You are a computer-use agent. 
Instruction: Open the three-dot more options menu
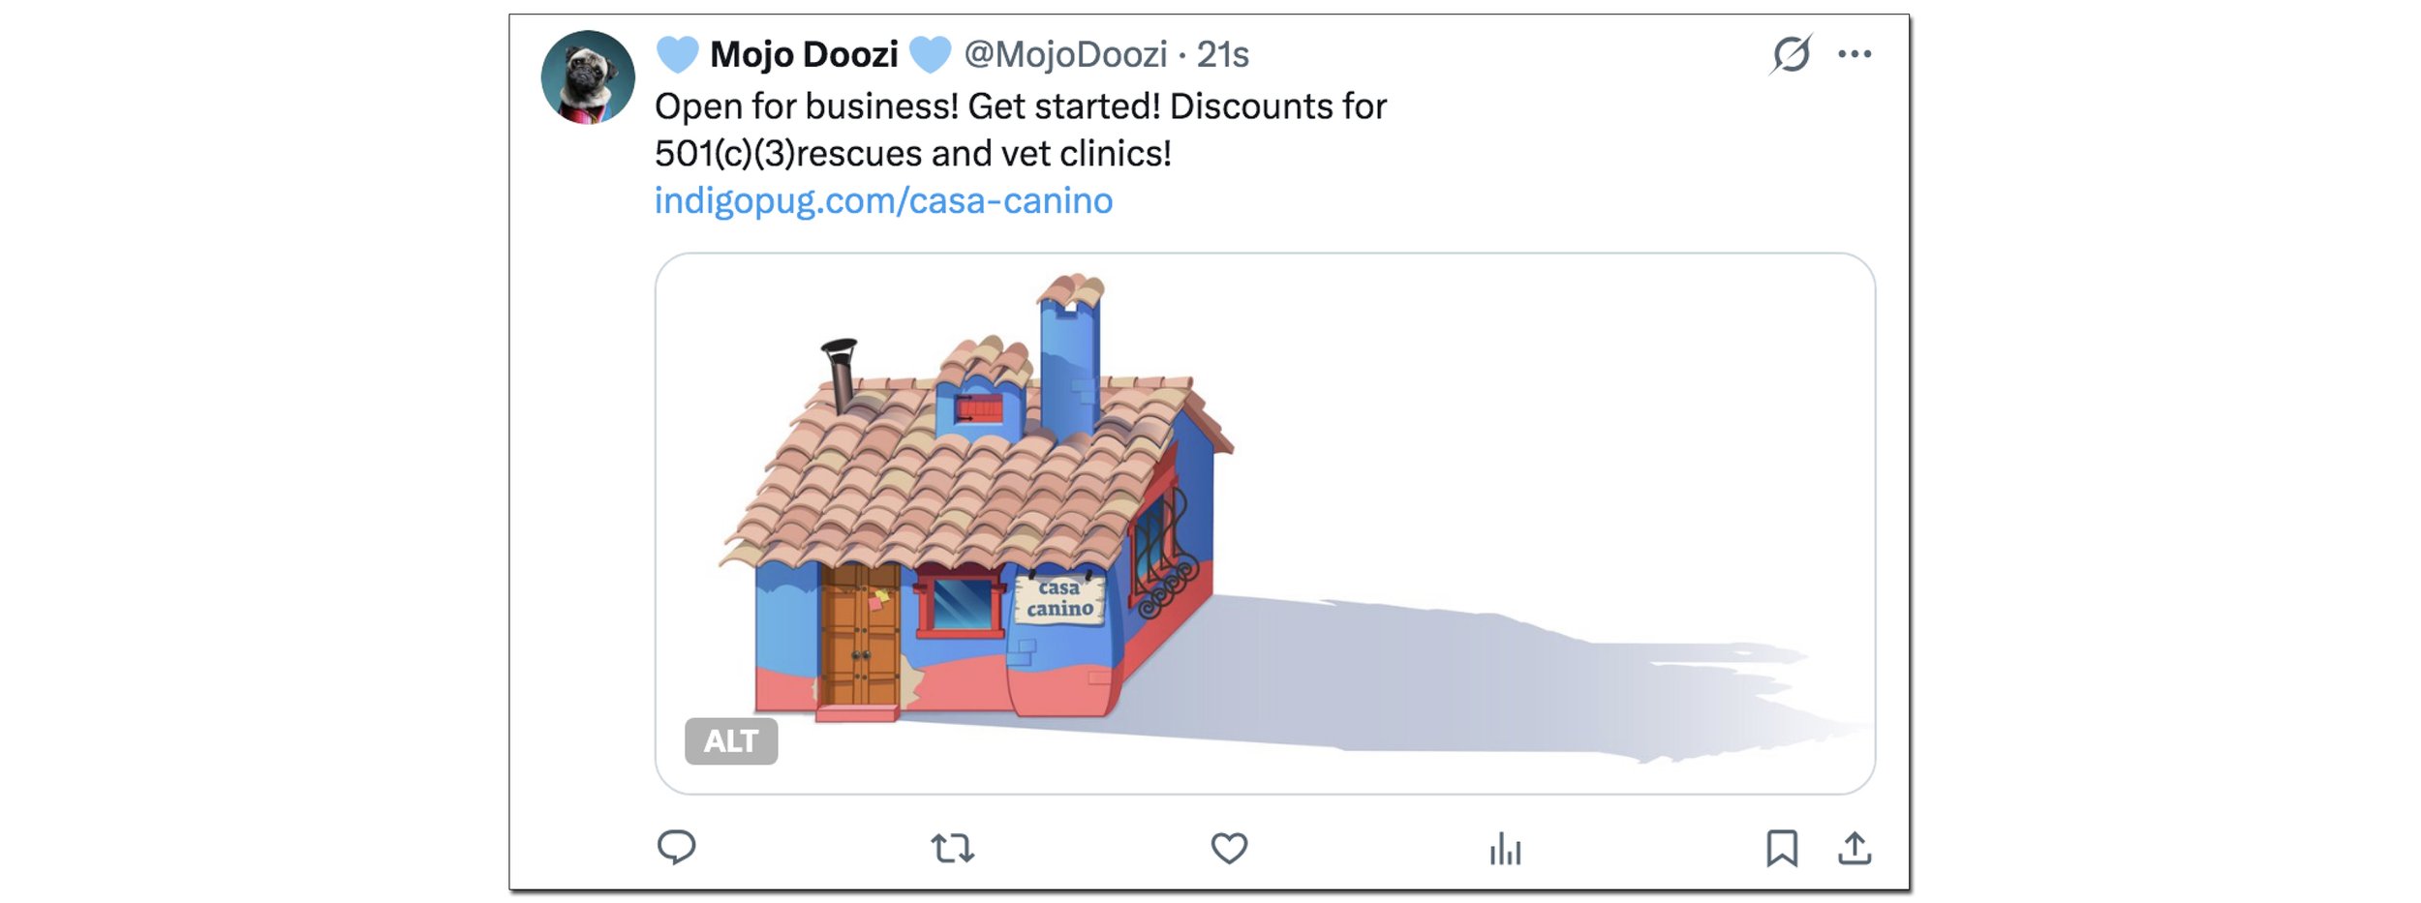1854,54
